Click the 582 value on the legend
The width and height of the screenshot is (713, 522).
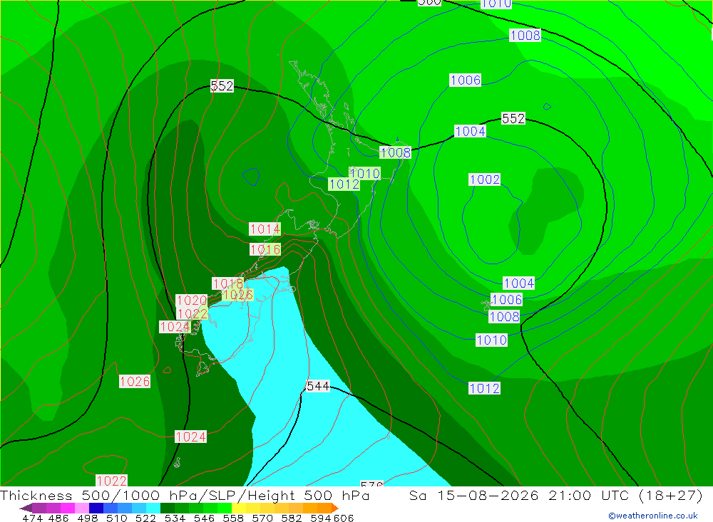click(292, 518)
